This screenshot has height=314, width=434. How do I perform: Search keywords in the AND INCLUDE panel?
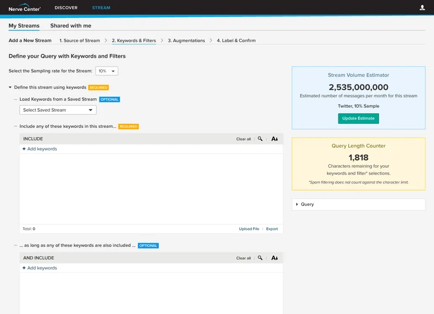260,258
